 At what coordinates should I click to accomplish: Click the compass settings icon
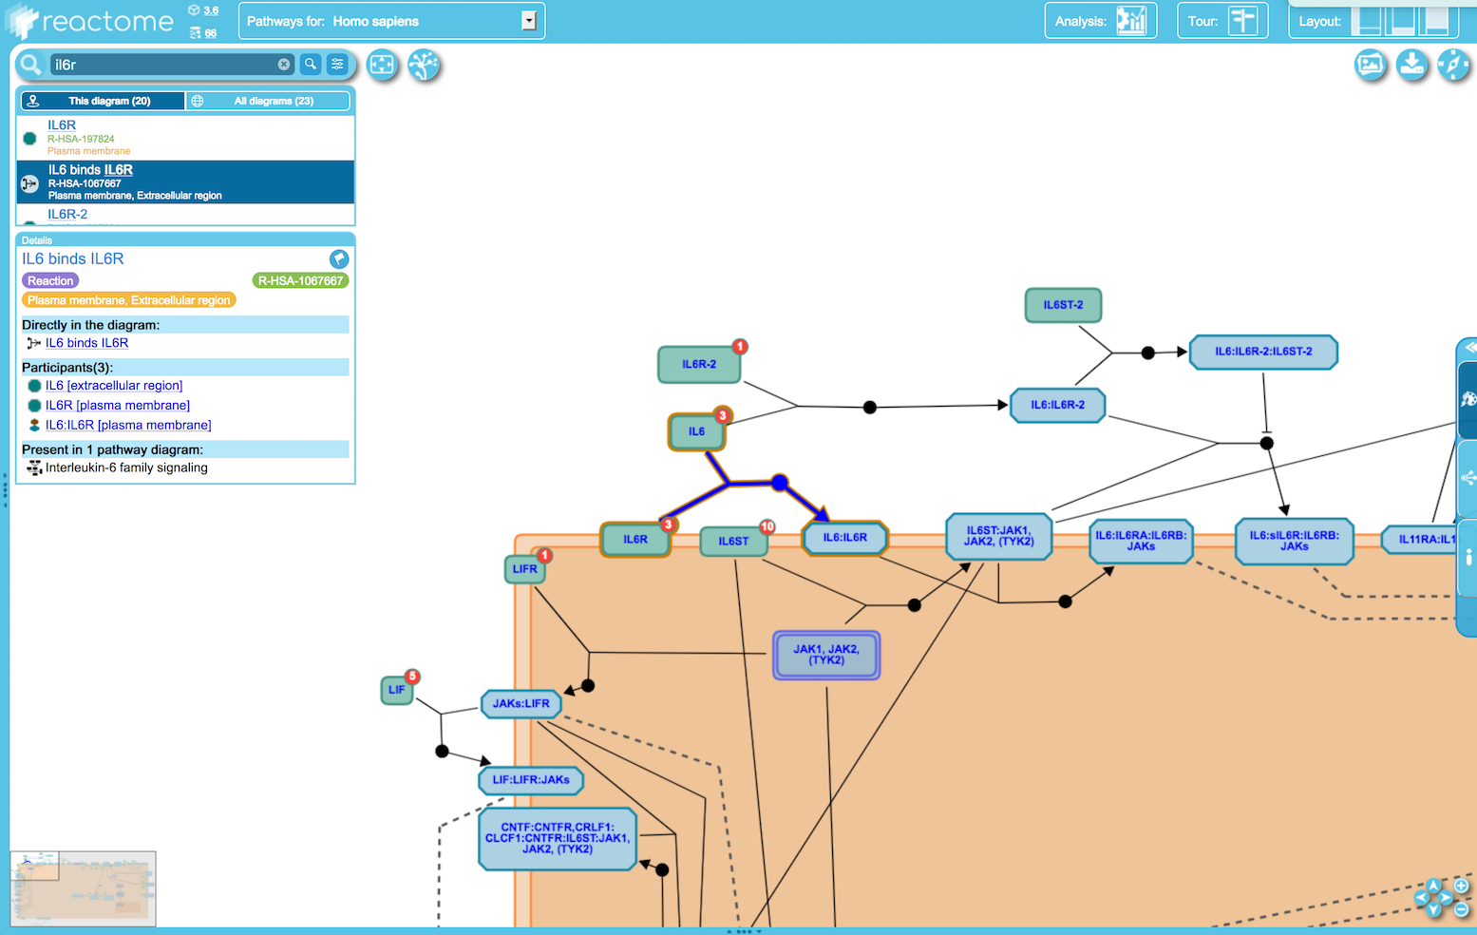tap(1453, 65)
